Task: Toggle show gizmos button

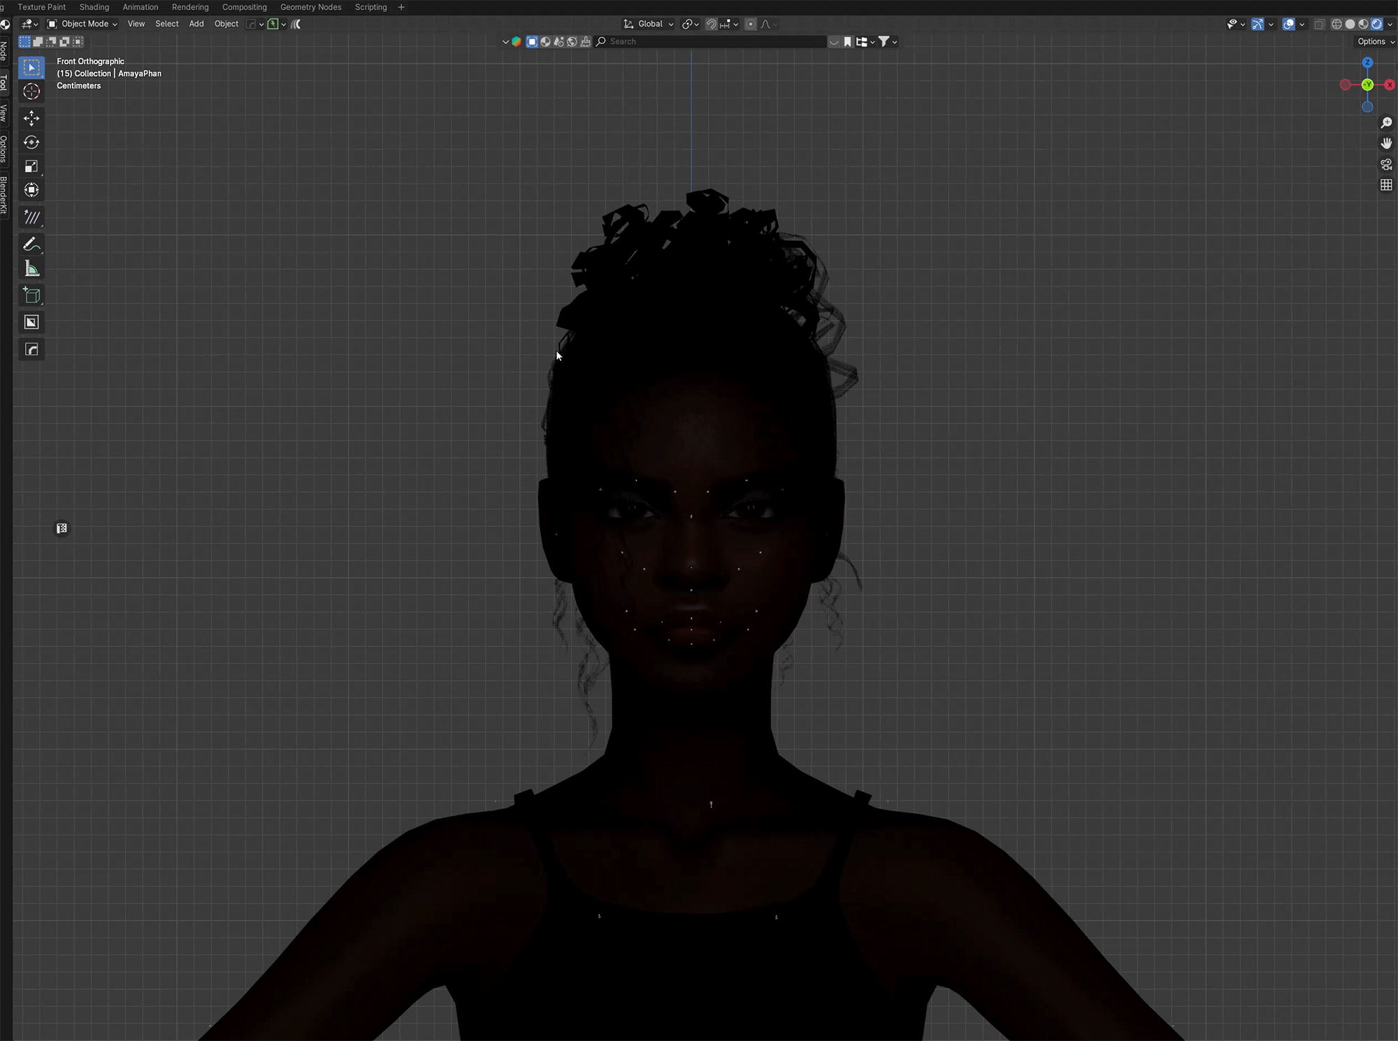Action: [x=1258, y=24]
